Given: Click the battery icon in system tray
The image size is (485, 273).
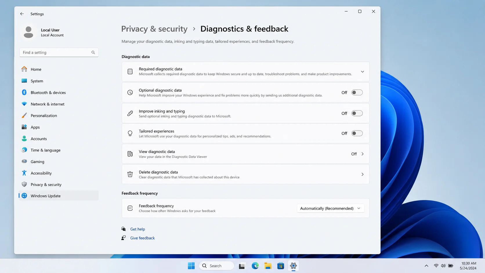Looking at the screenshot, I should 451,266.
